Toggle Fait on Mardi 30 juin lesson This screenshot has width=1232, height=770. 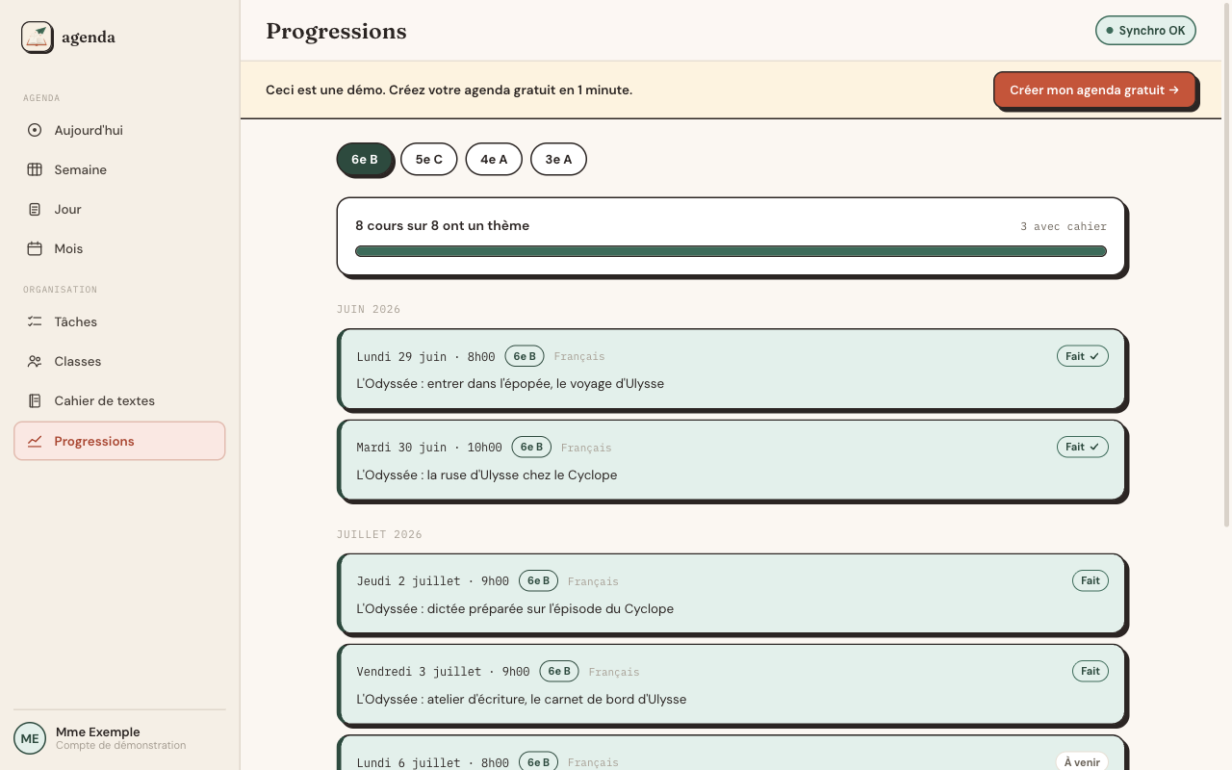(x=1083, y=447)
